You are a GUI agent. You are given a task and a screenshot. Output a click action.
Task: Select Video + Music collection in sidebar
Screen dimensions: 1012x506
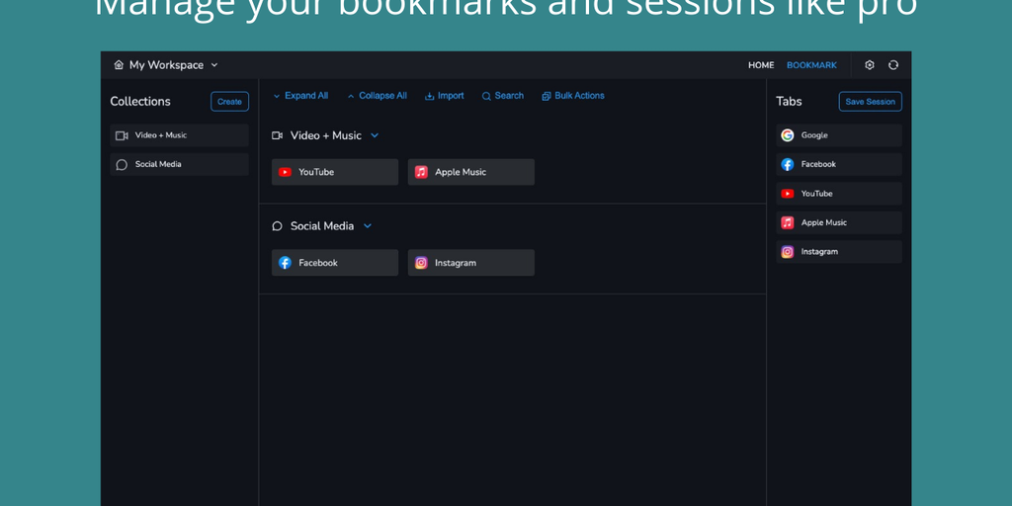tap(180, 135)
